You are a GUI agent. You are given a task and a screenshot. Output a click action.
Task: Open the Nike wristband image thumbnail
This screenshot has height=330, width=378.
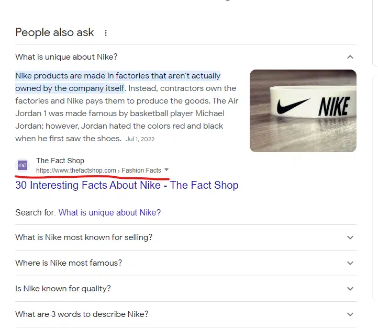coord(303,111)
